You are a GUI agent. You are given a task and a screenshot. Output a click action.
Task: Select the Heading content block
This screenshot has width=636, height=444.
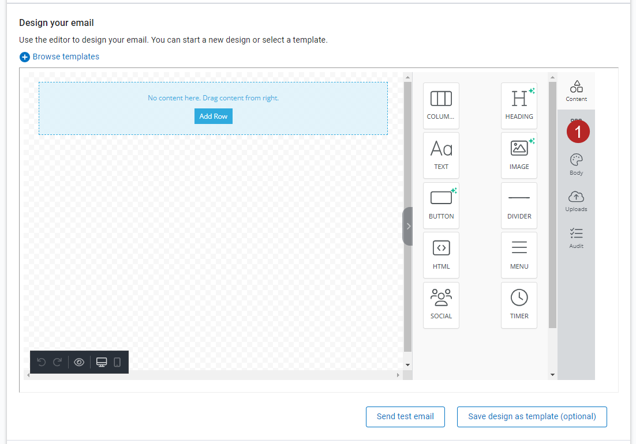[x=519, y=106]
